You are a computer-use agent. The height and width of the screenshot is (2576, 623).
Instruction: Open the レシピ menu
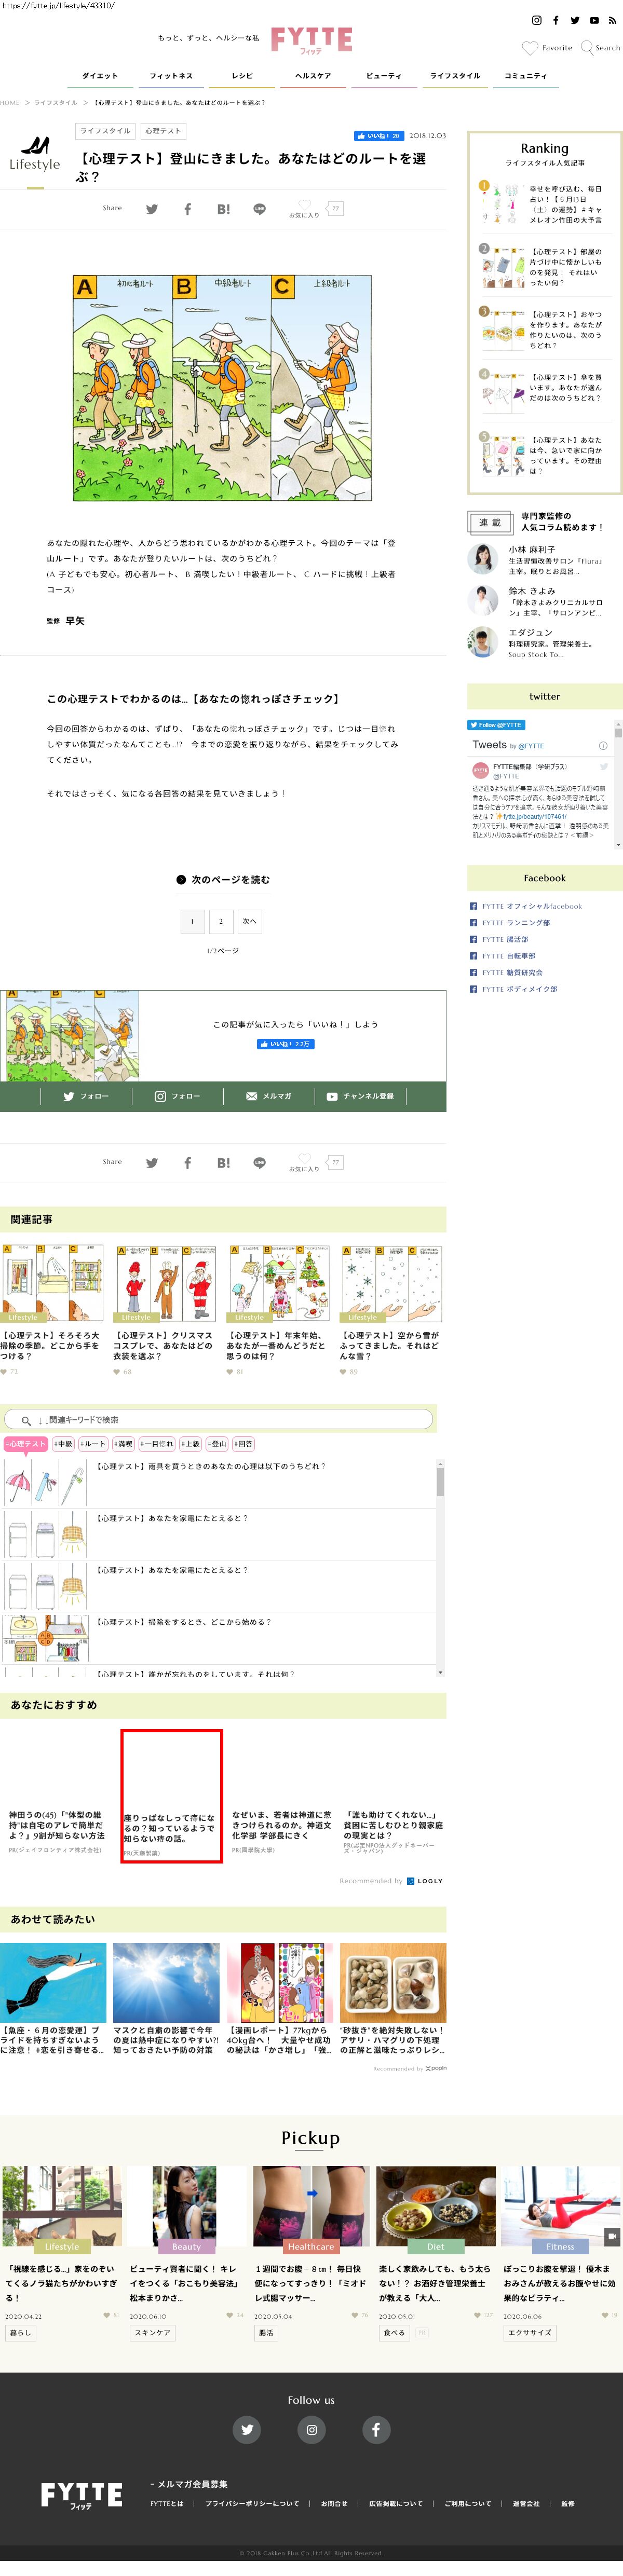(242, 76)
